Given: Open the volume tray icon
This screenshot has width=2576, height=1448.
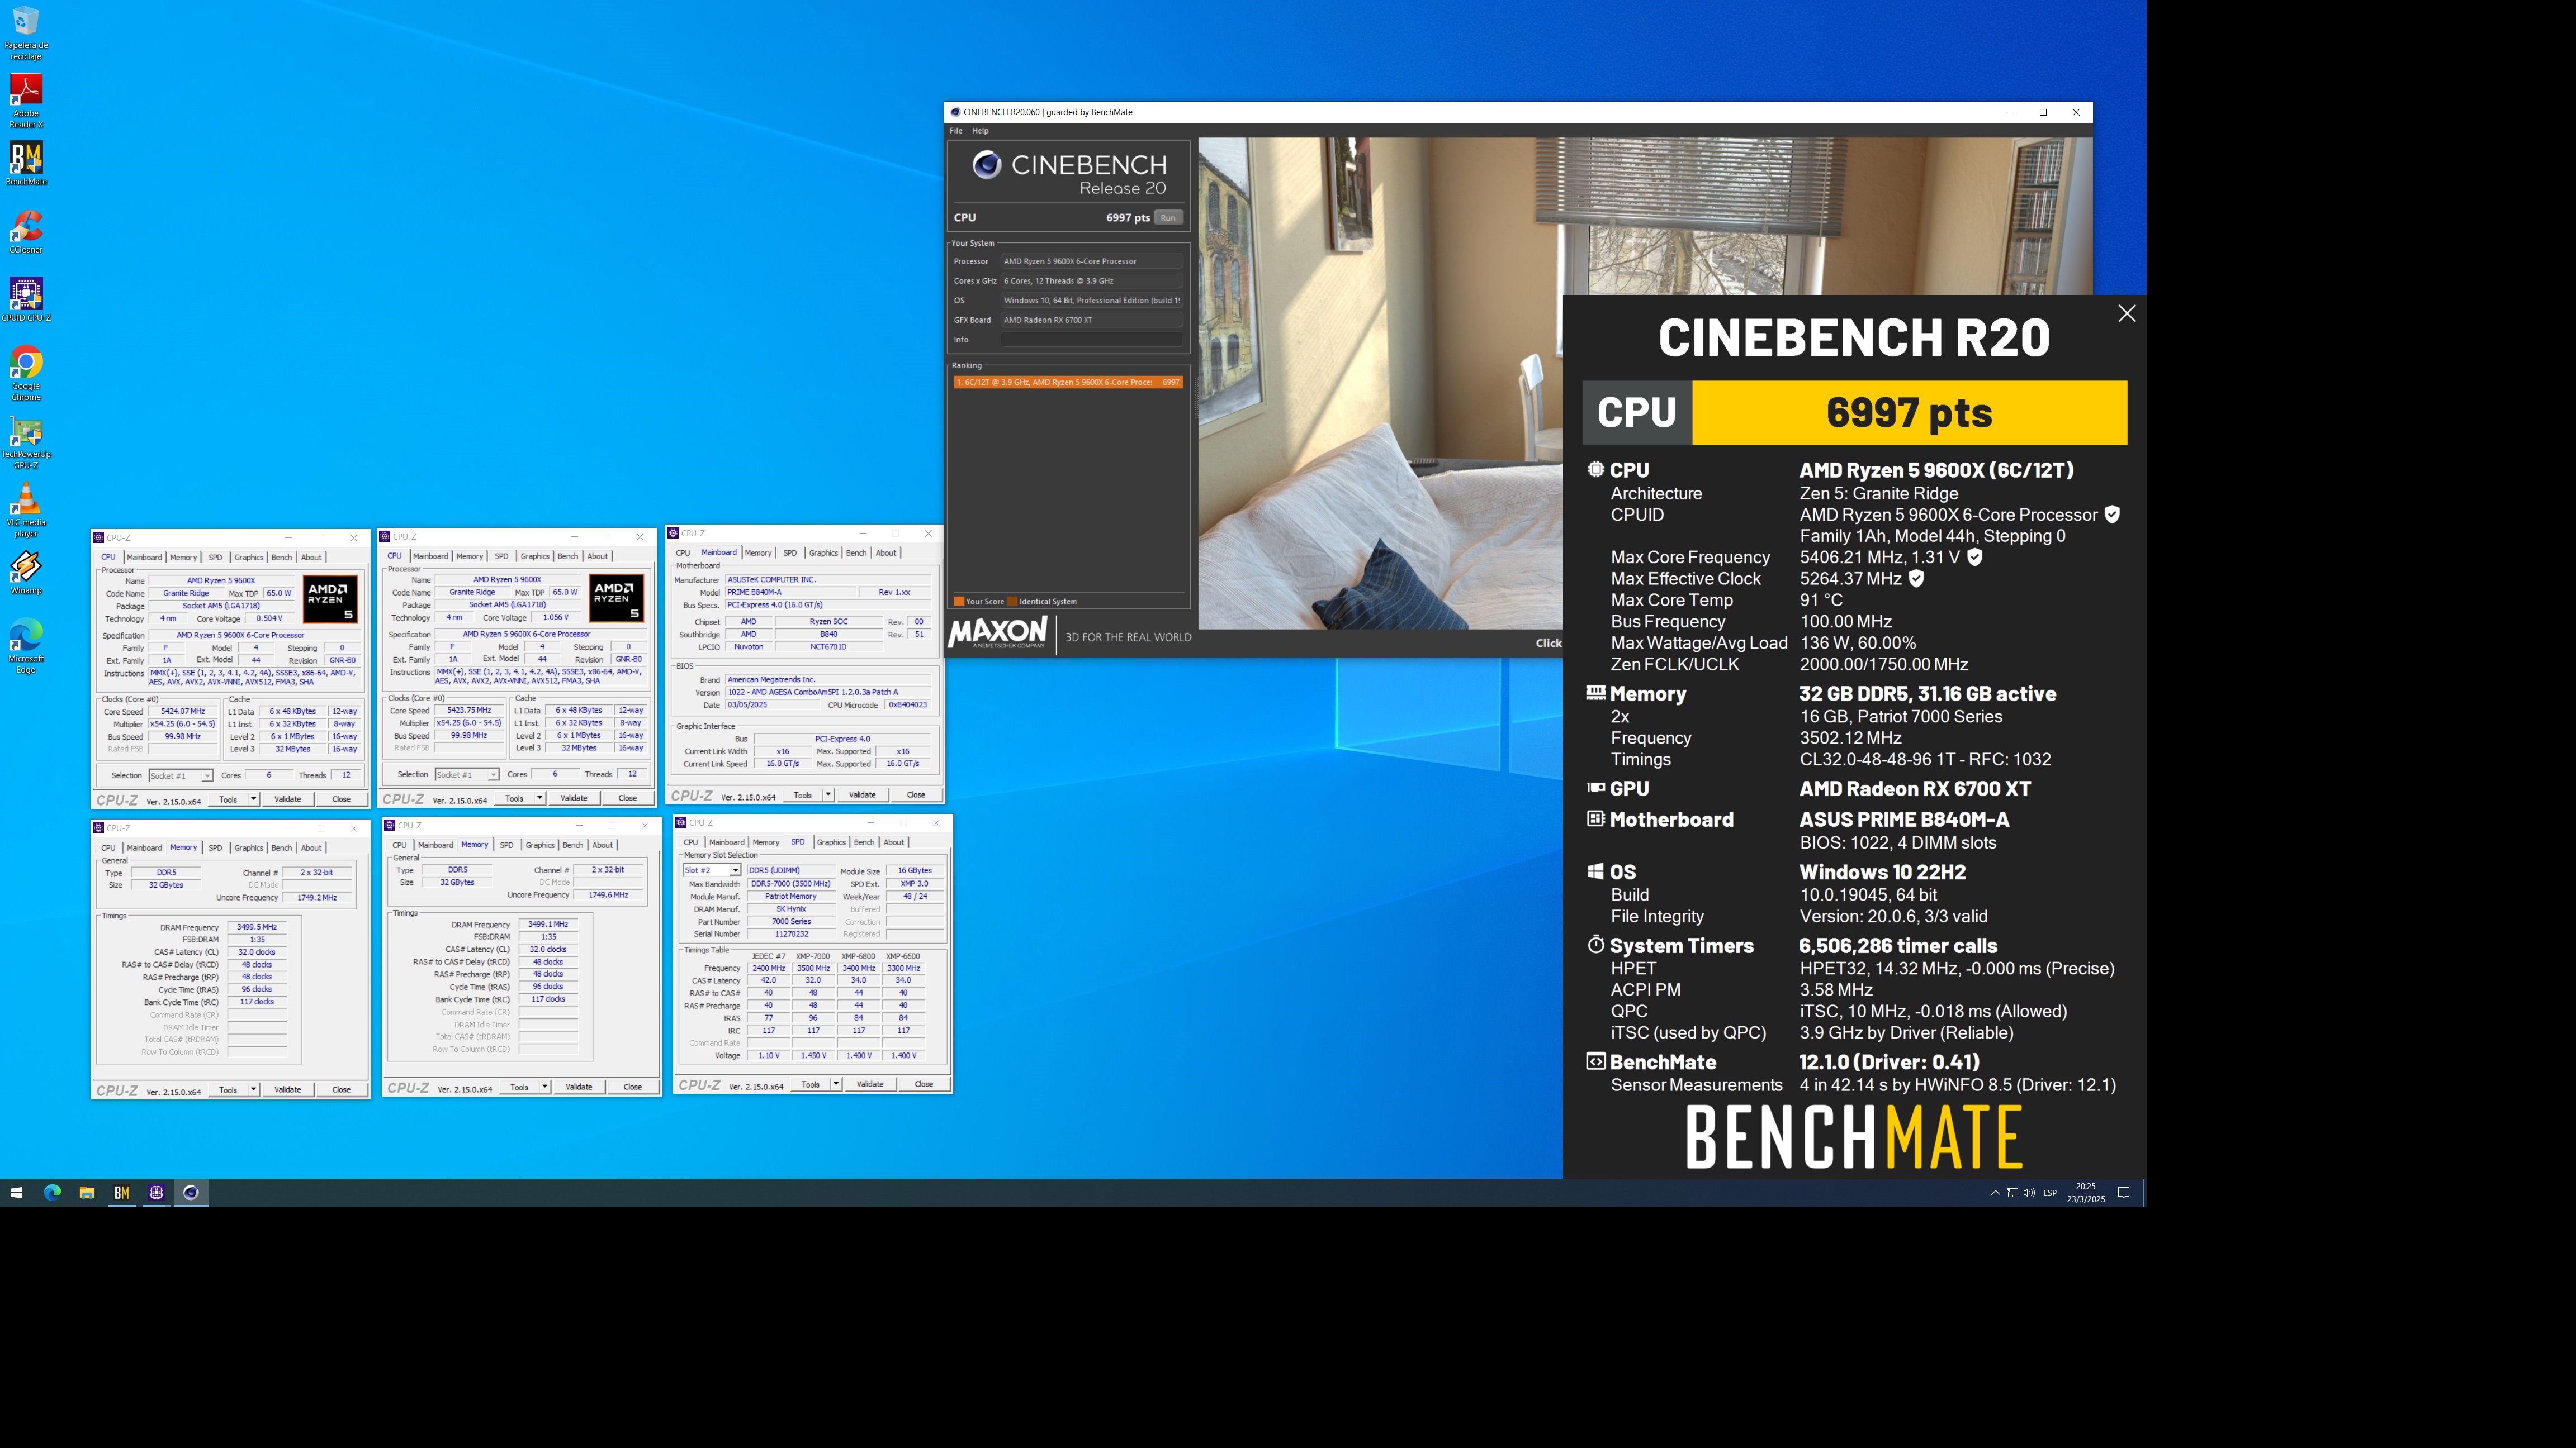Looking at the screenshot, I should click(2029, 1192).
